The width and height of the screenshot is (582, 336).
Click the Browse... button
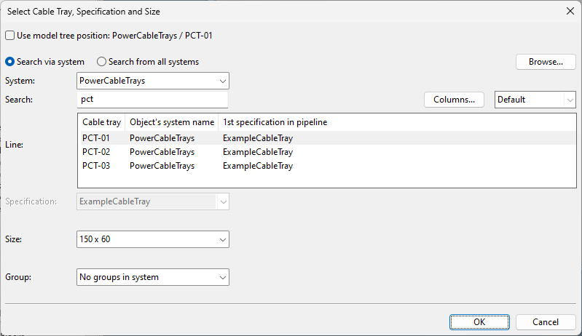pyautogui.click(x=546, y=62)
